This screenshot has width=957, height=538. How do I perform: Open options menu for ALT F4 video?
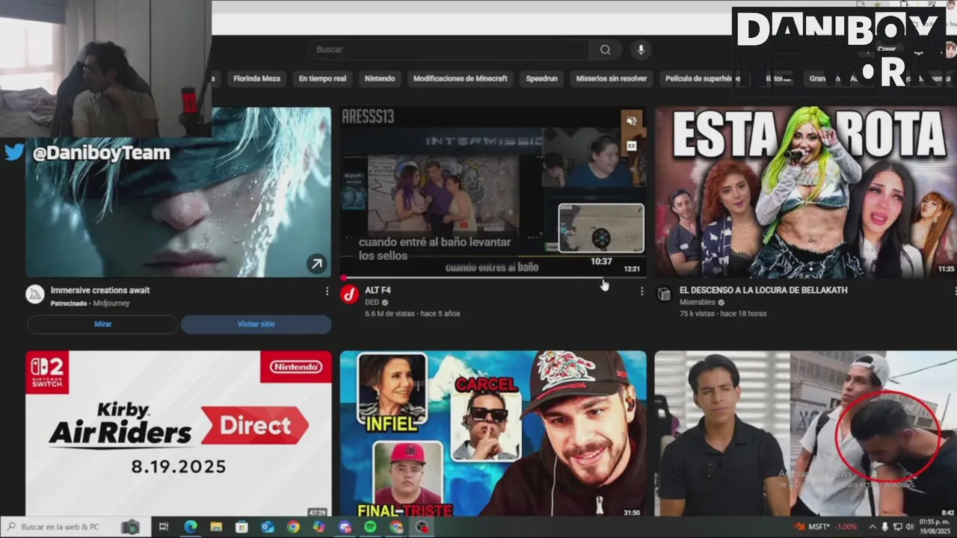[641, 291]
